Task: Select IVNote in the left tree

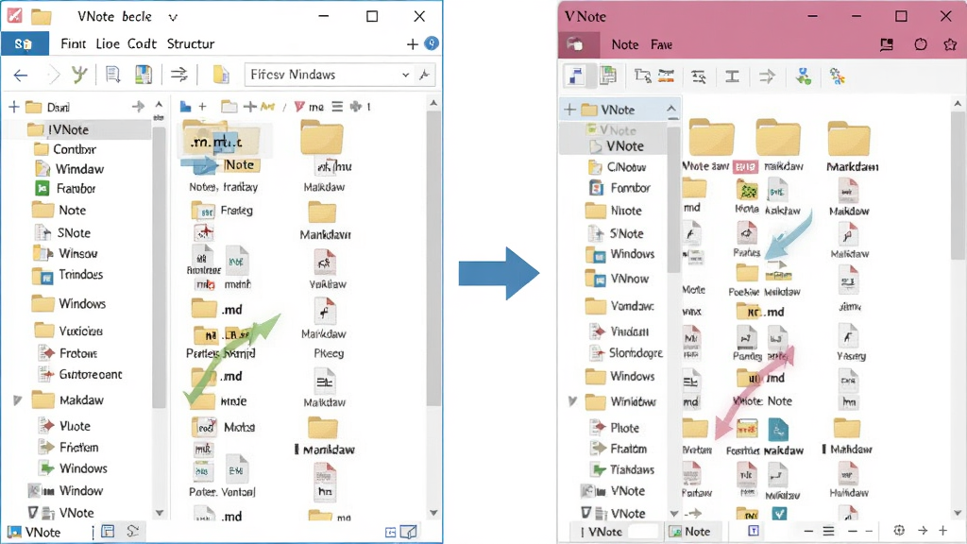Action: (68, 129)
